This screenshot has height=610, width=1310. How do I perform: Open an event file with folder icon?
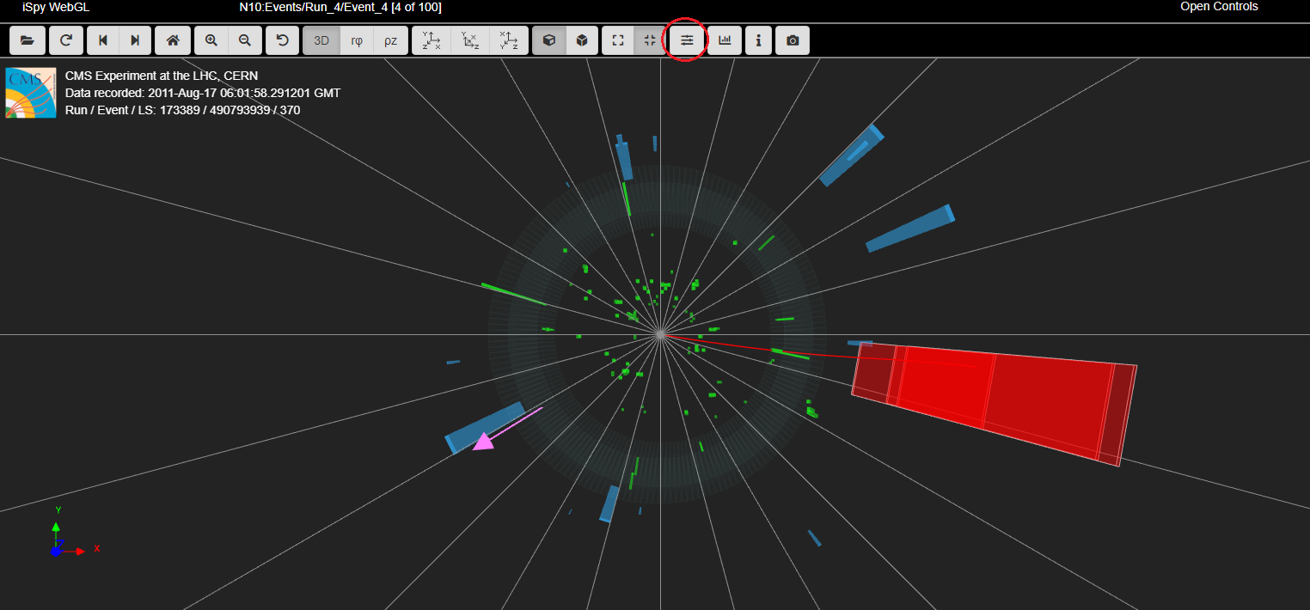[27, 40]
